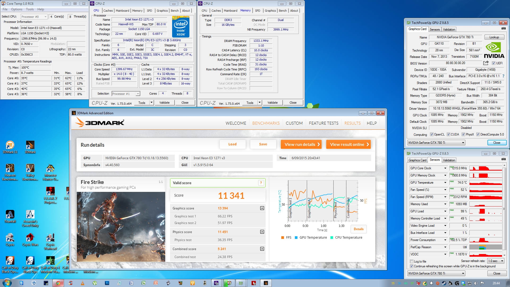Open Call of Duty 4 Modern Warfare icon
This screenshot has height=287, width=510.
[50, 265]
